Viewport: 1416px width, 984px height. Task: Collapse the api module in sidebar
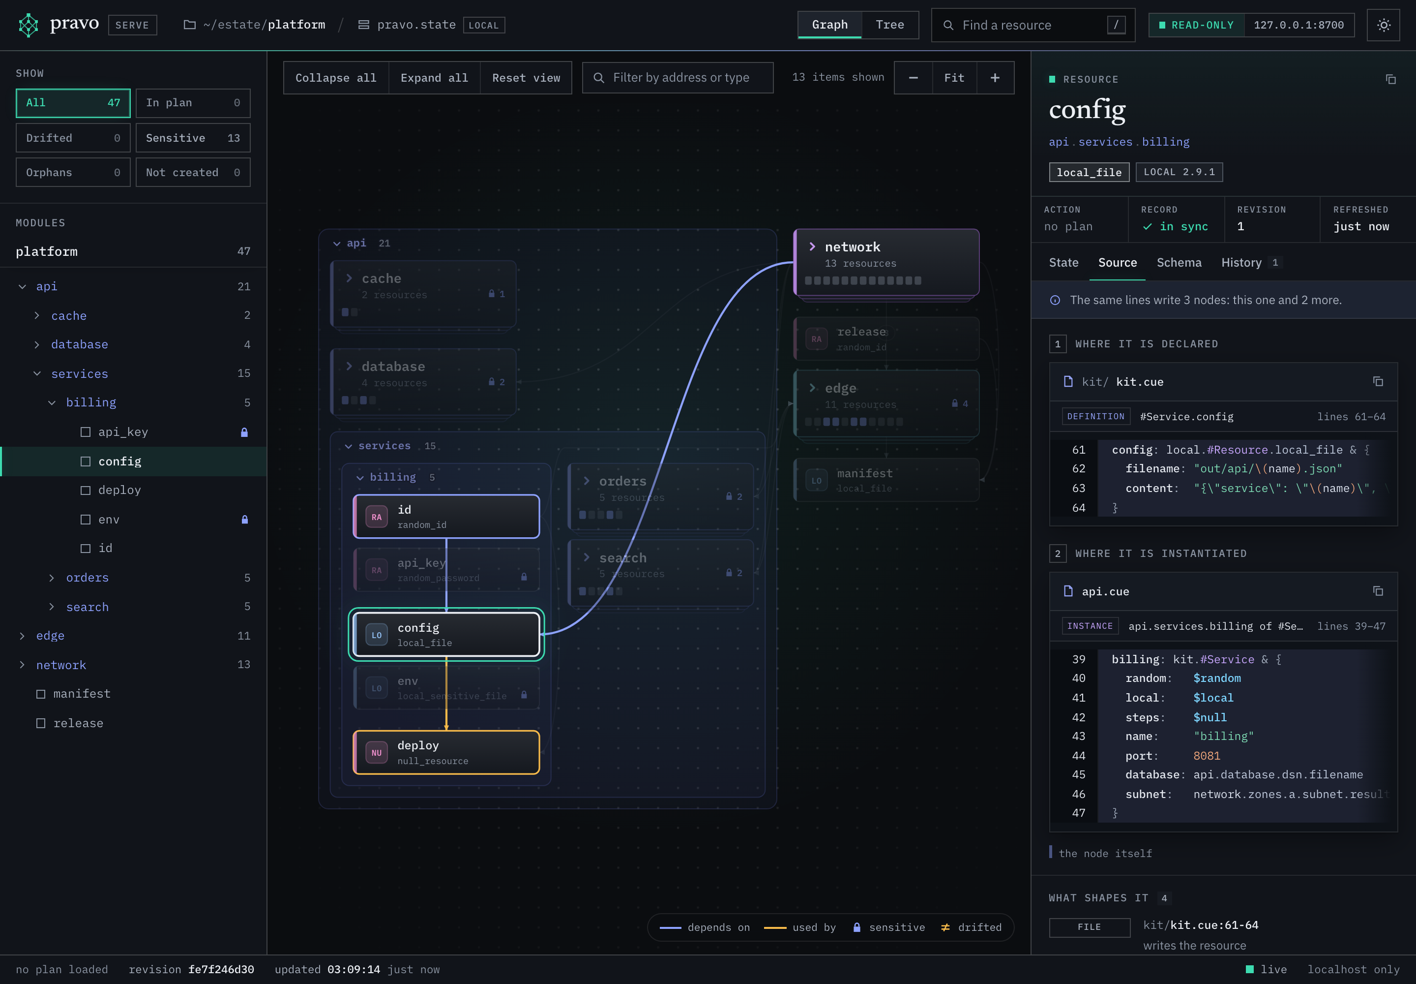point(22,287)
